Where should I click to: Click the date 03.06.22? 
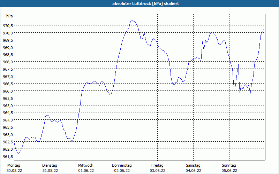[158, 171]
